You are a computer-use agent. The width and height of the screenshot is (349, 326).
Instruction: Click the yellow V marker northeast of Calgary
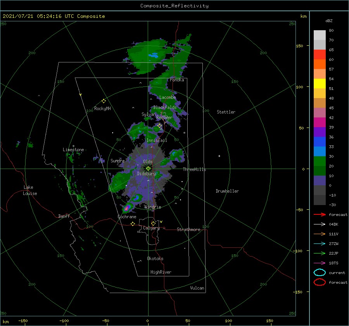161,222
